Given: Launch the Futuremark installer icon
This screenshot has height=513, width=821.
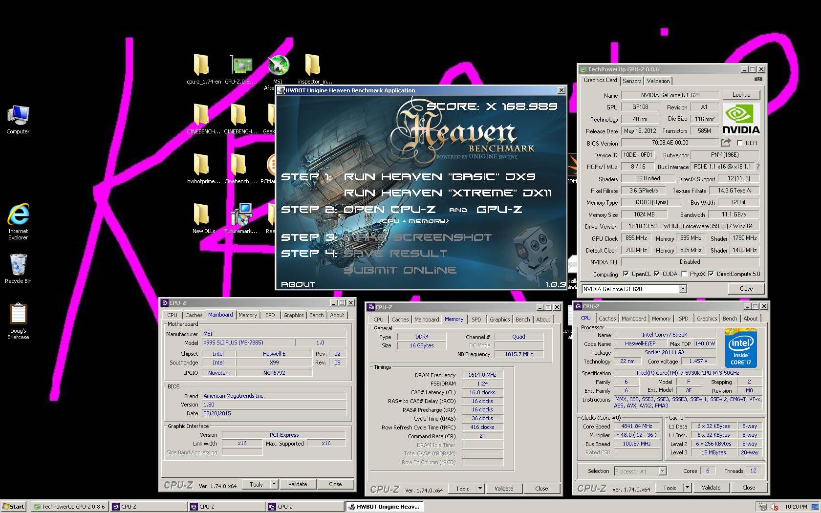Looking at the screenshot, I should pyautogui.click(x=241, y=214).
